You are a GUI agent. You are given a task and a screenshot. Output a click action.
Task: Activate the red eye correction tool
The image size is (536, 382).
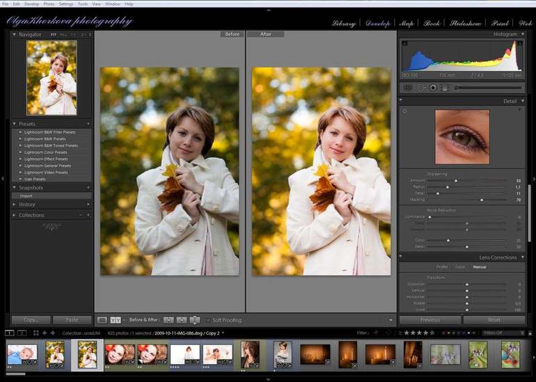click(432, 88)
